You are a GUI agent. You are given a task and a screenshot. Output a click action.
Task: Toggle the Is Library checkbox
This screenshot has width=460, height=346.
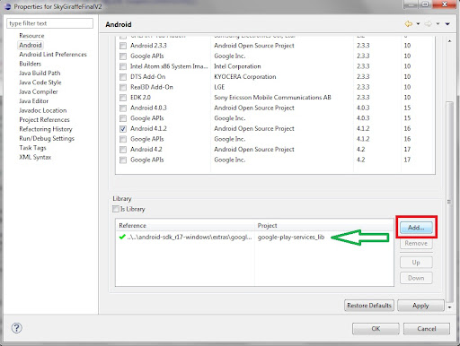pos(116,209)
